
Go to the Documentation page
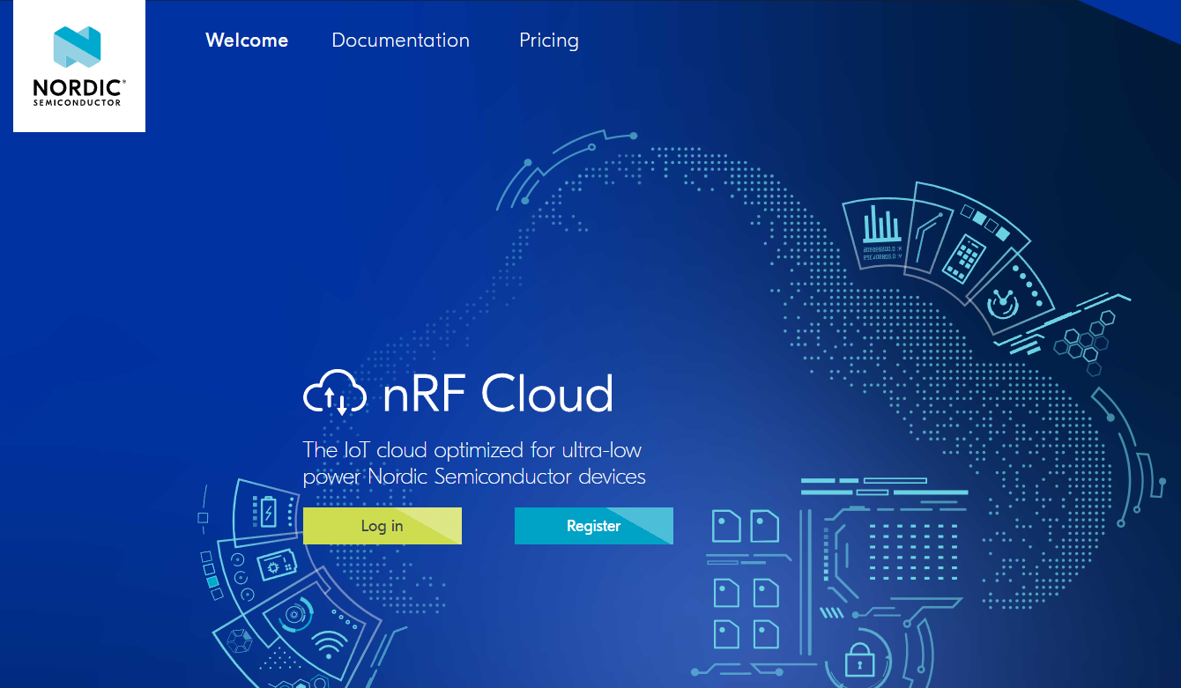click(x=400, y=41)
